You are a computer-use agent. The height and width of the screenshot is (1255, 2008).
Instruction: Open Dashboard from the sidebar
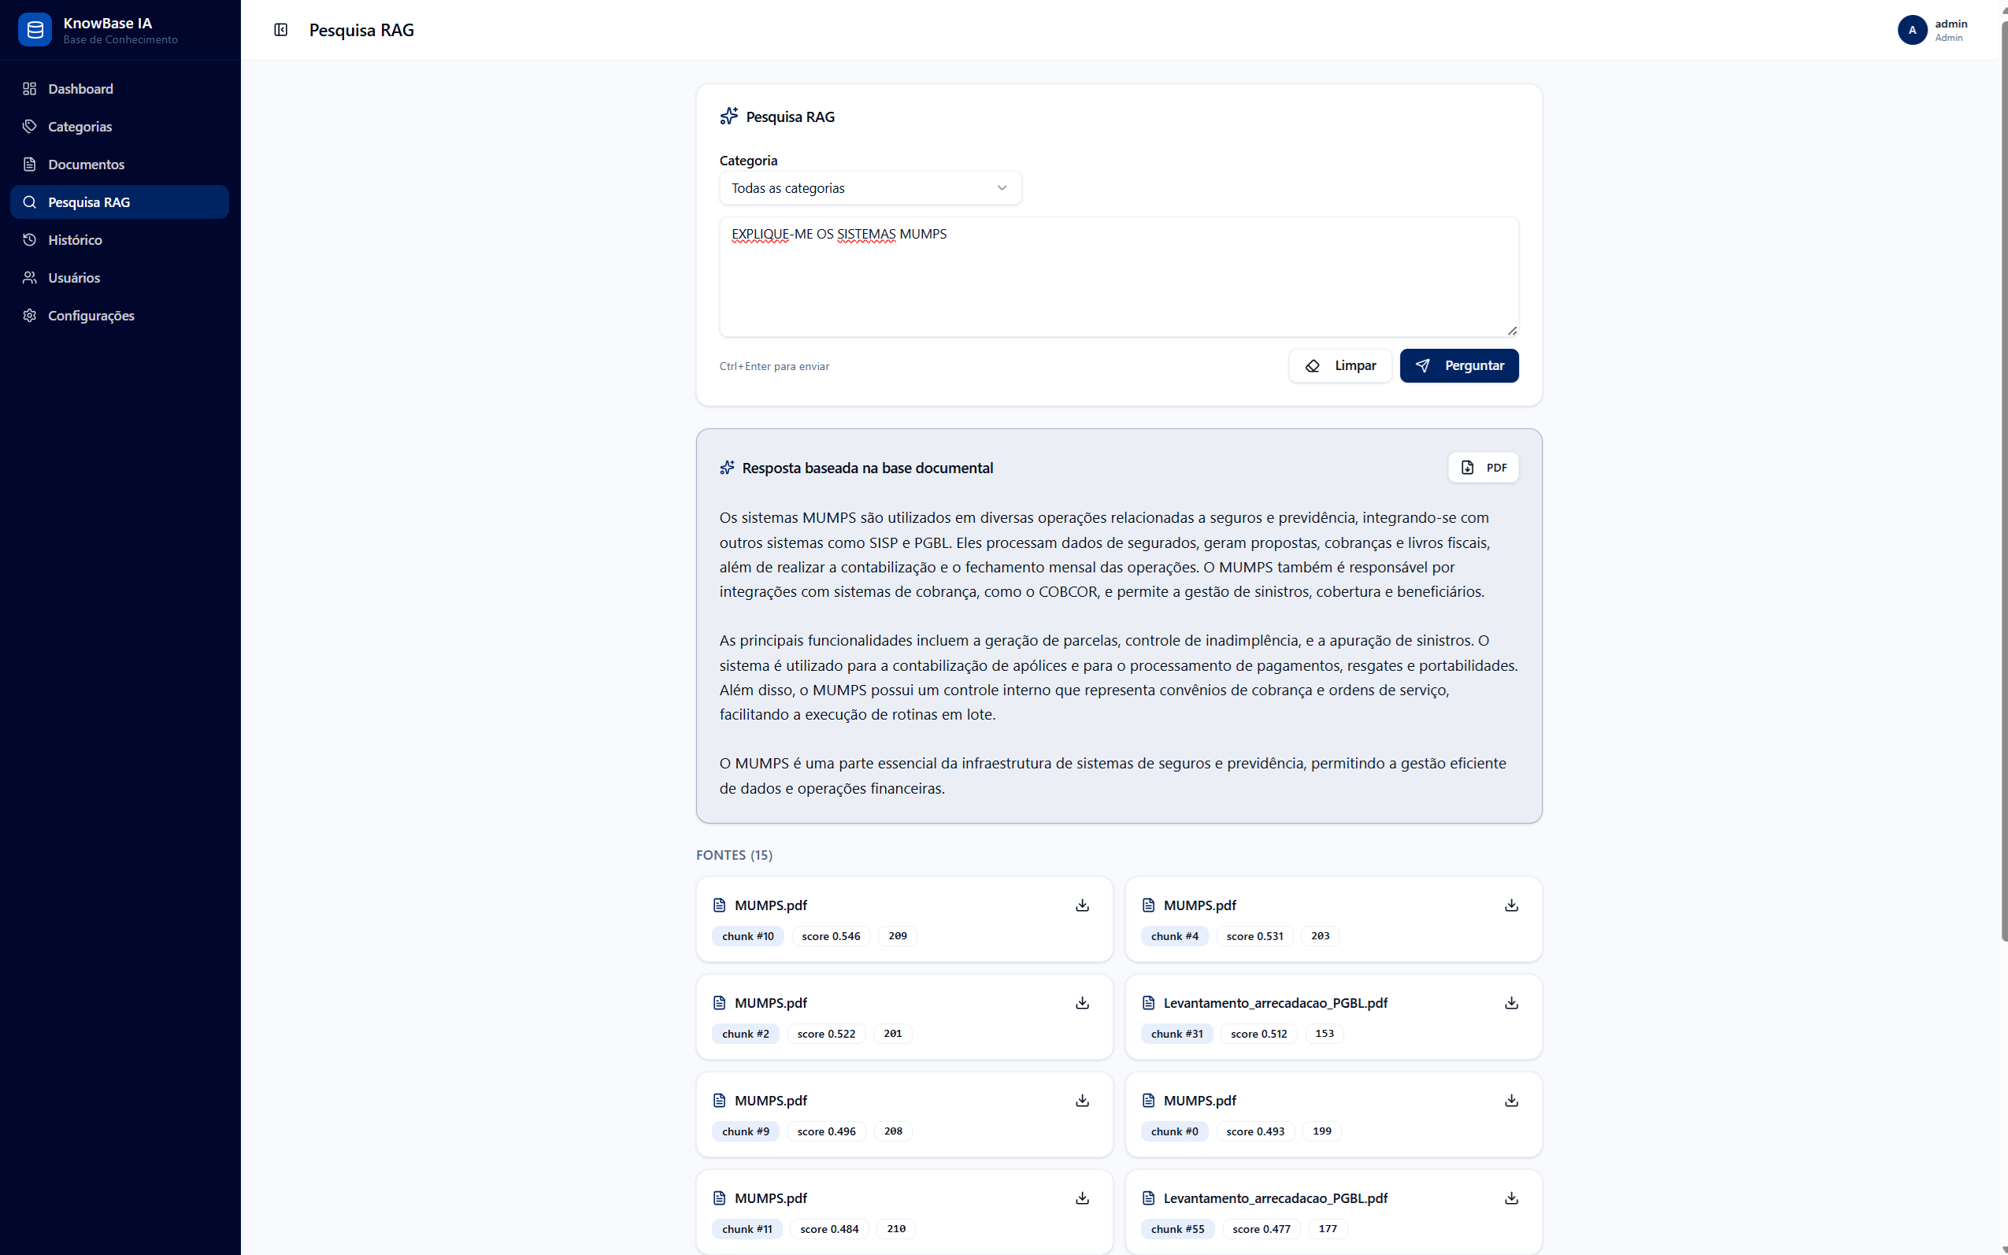[x=120, y=89]
